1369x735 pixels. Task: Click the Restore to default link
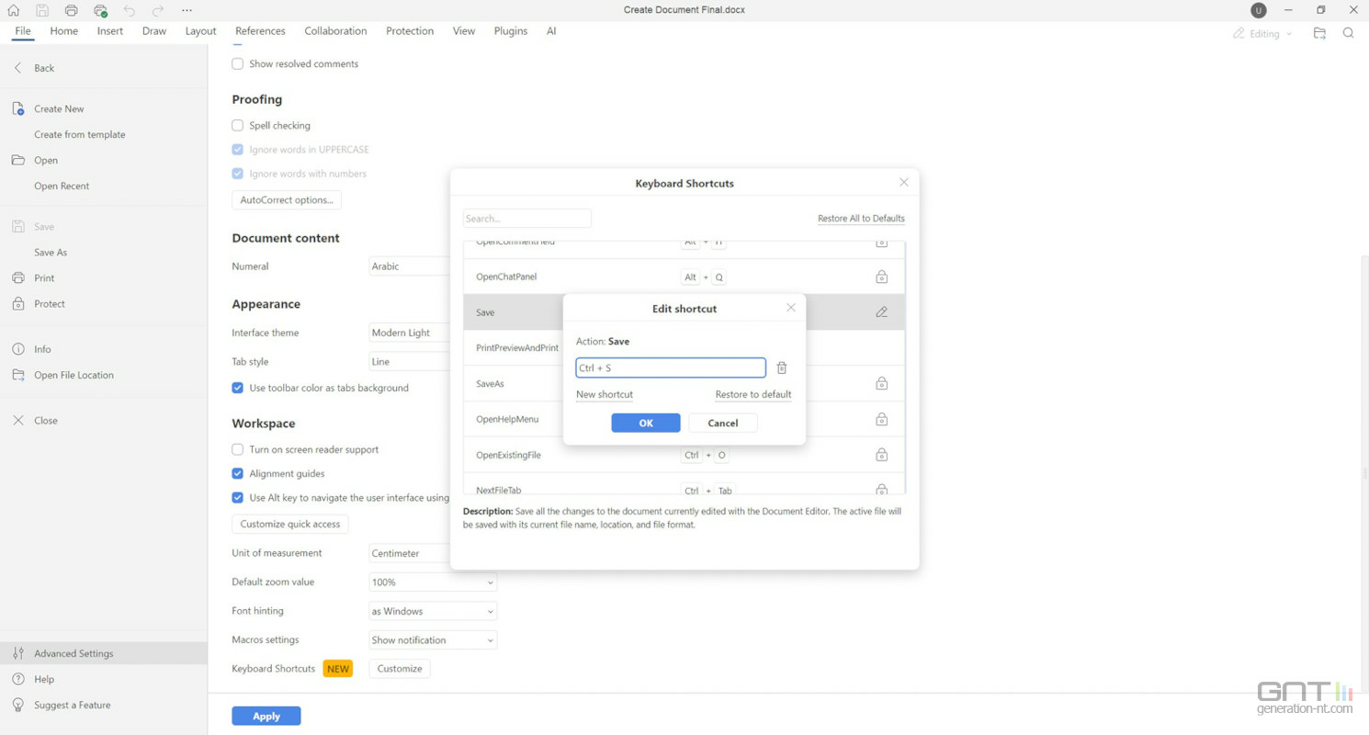click(x=752, y=394)
